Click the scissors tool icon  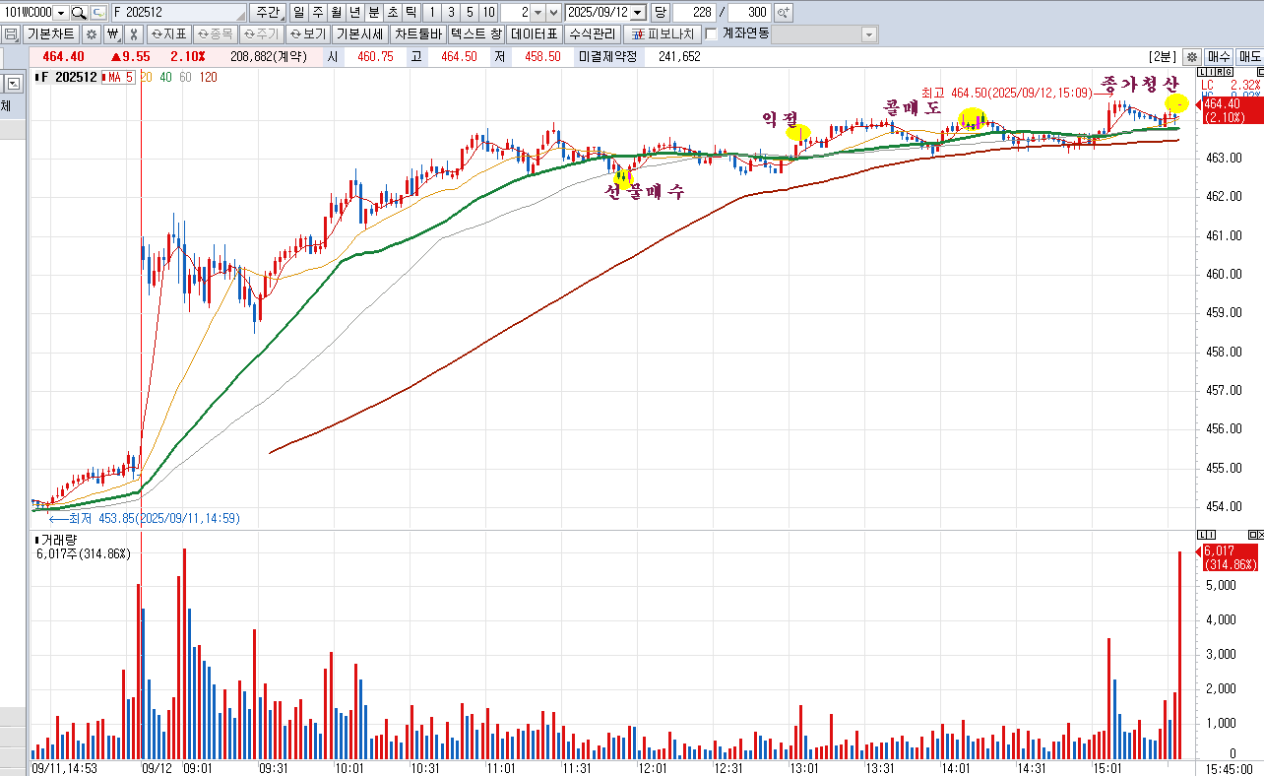pos(133,33)
